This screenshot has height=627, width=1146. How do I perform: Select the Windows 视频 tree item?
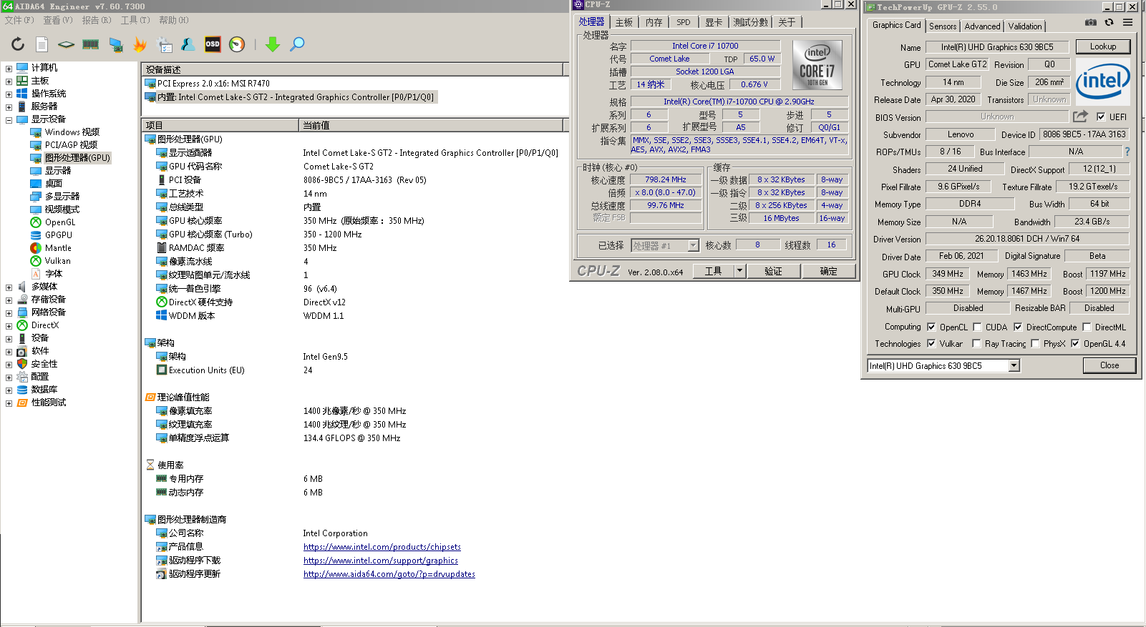click(72, 132)
